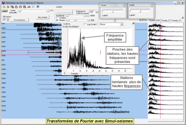Click the blue arrows icon in toolbar
Screen dimensions: 186x125
[38, 7]
